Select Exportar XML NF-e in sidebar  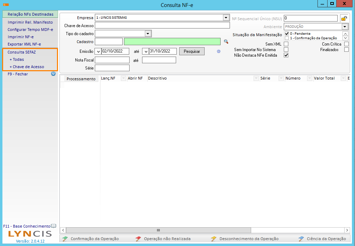(x=24, y=44)
